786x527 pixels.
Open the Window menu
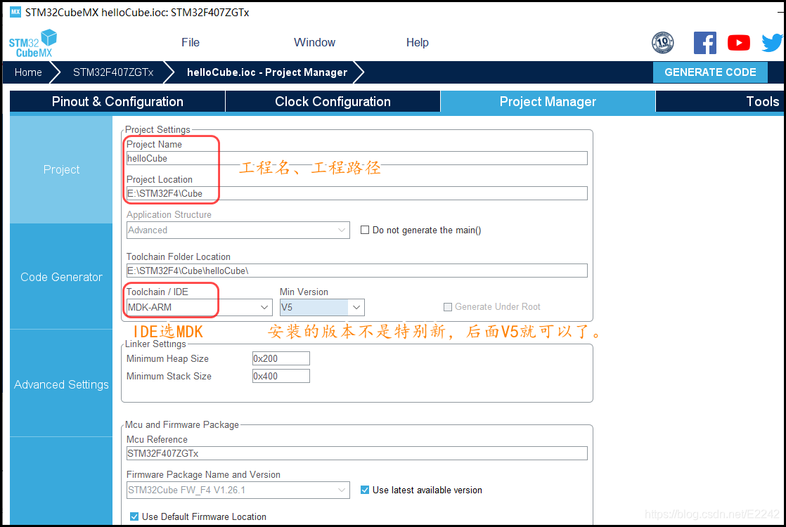(314, 43)
